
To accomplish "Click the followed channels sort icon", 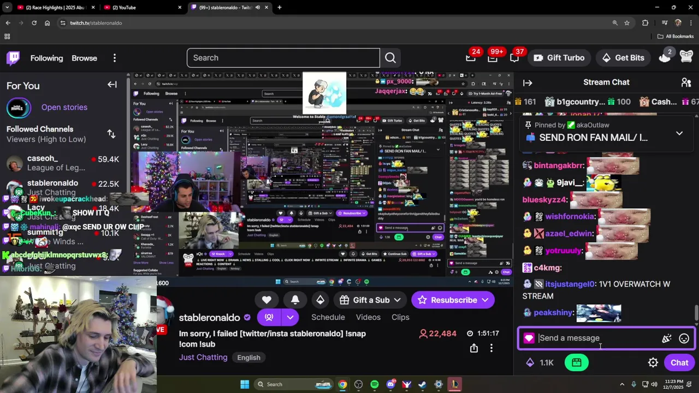I will 111,134.
